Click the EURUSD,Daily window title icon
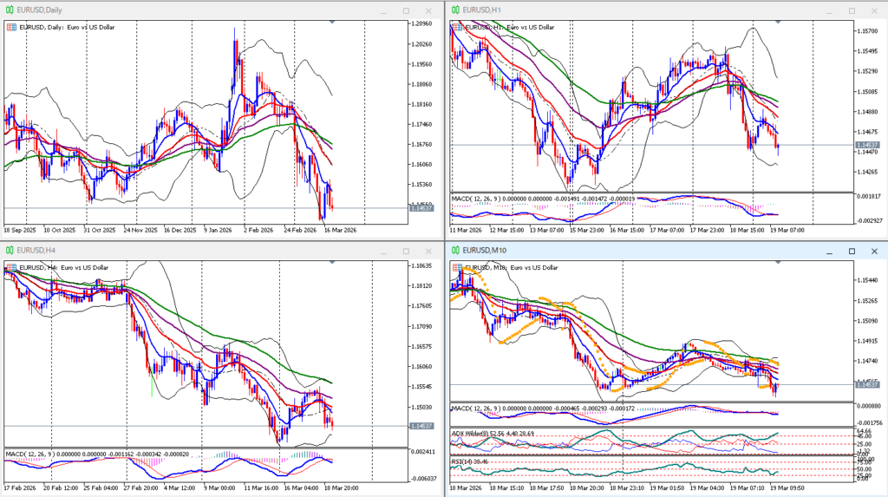Image resolution: width=888 pixels, height=497 pixels. tap(10, 10)
